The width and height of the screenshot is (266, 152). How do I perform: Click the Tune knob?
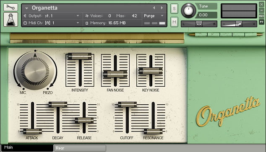click(x=188, y=10)
